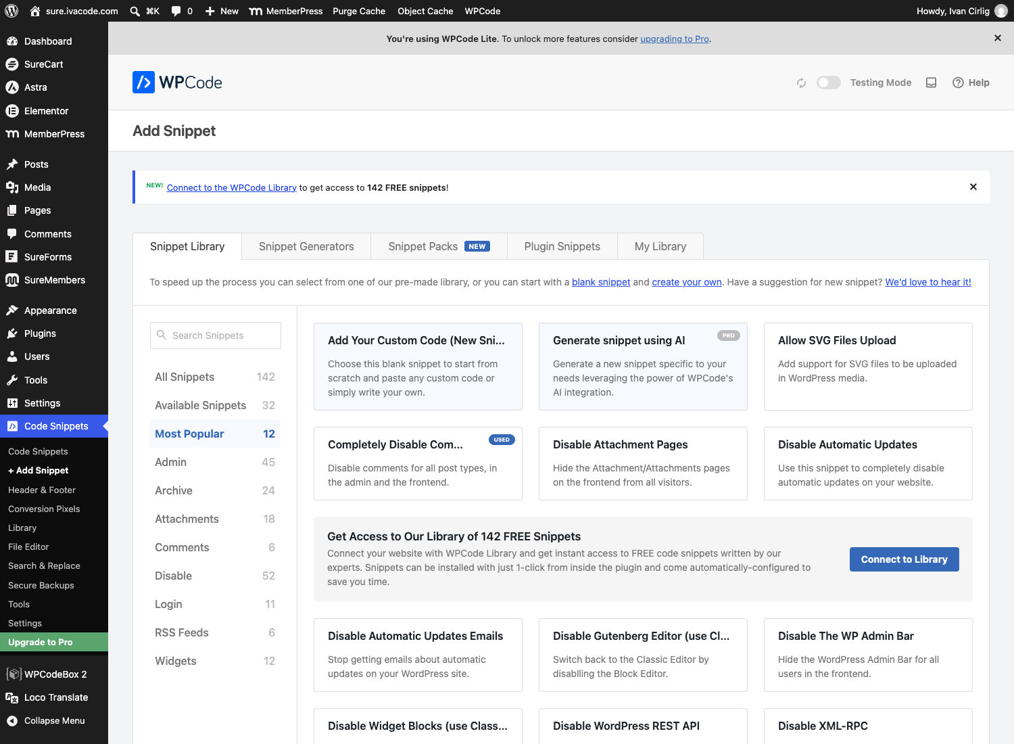Open the New menu in admin bar
This screenshot has width=1014, height=744.
(222, 11)
